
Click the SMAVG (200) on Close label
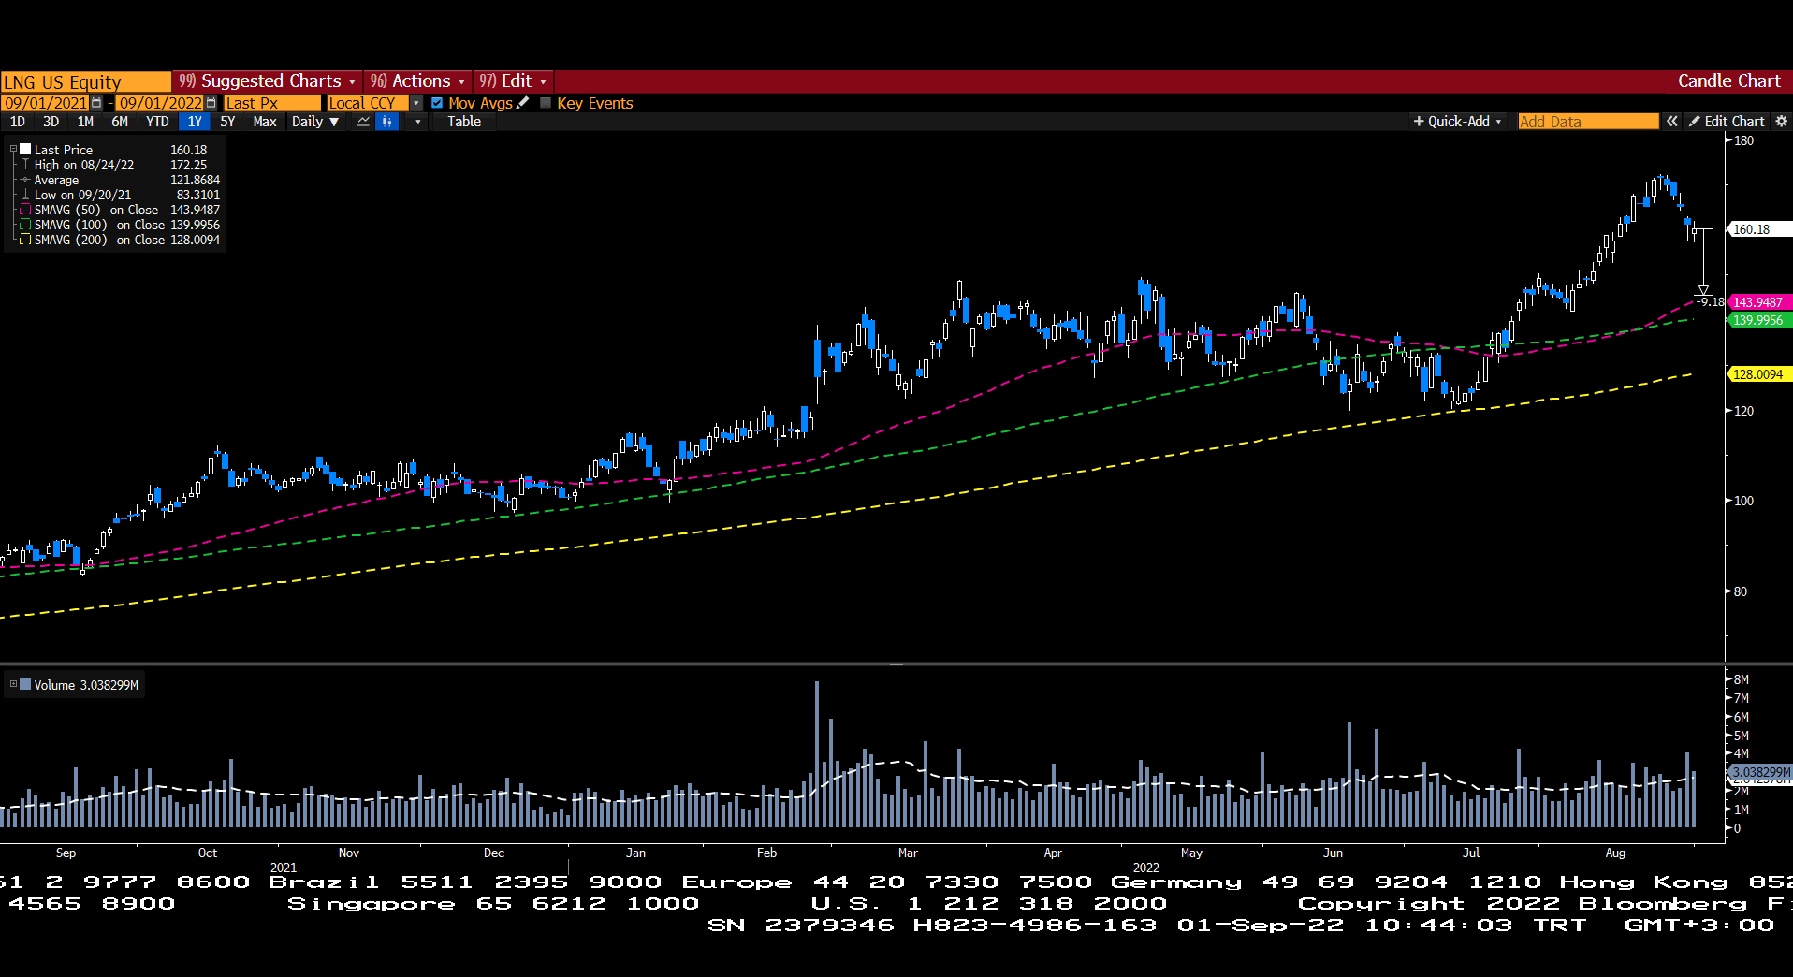[99, 241]
